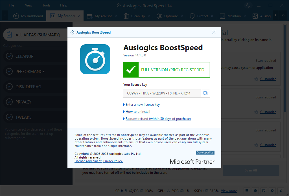This screenshot has height=196, width=289.
Task: Open the Help menu
Action: (64, 5)
